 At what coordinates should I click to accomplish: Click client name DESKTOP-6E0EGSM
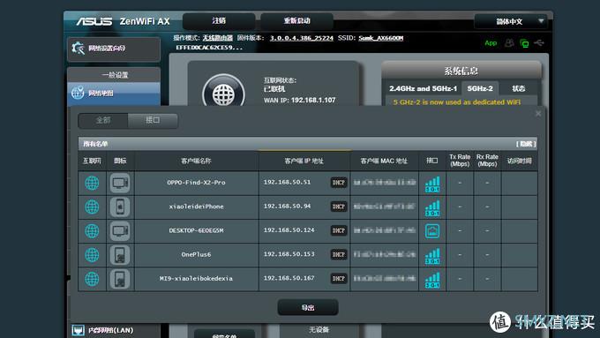196,231
